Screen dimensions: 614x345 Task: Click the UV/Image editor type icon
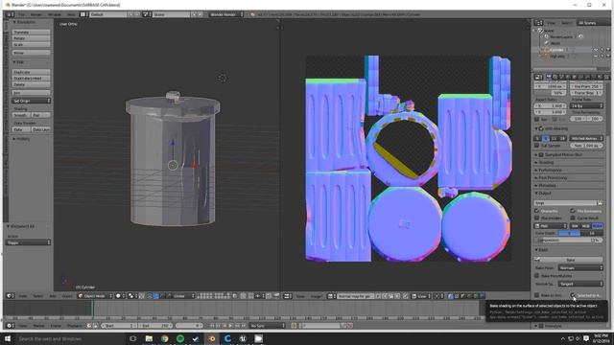coord(287,296)
